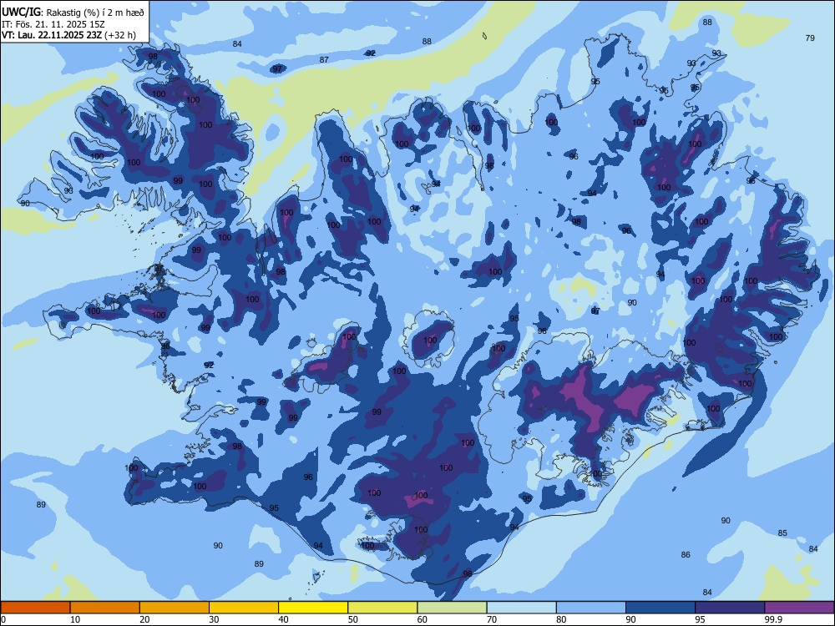The width and height of the screenshot is (835, 626).
Task: Click the "30" tick label on the color scale
Action: [214, 619]
